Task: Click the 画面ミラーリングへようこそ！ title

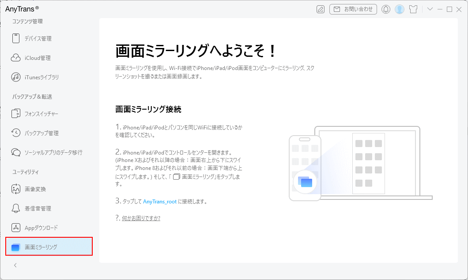Action: coord(196,51)
